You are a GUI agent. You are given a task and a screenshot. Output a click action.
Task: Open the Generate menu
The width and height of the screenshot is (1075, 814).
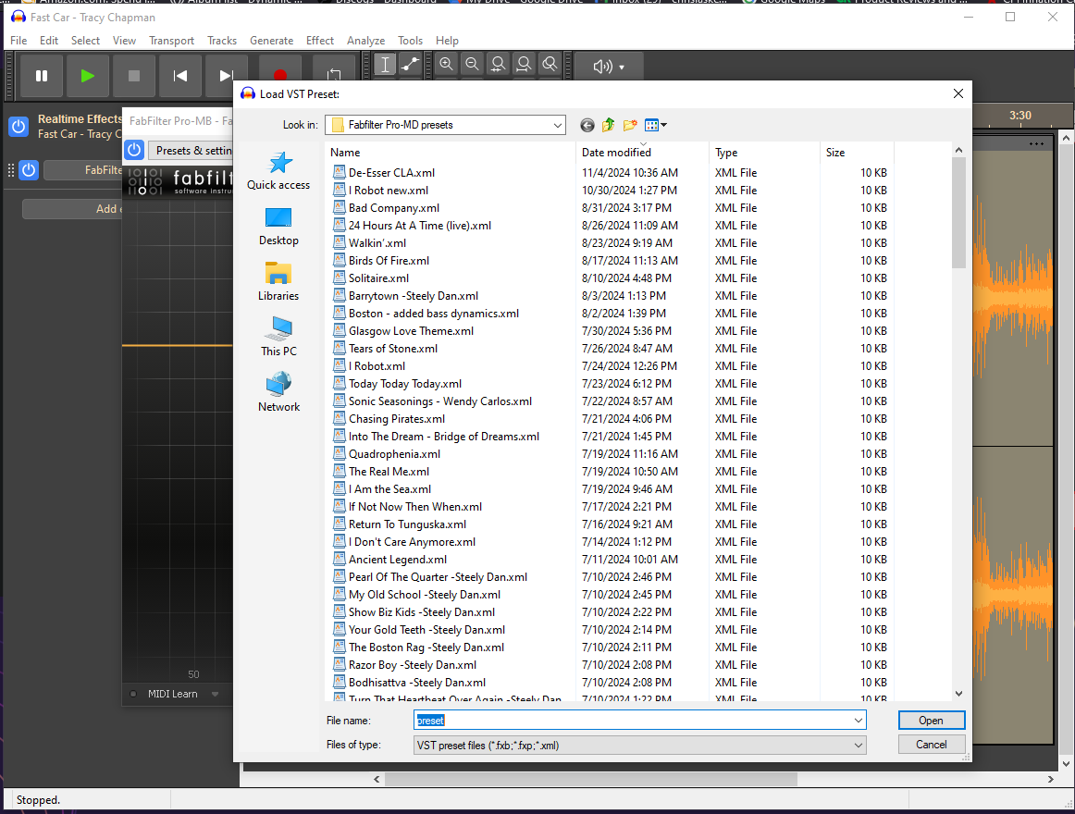tap(271, 41)
